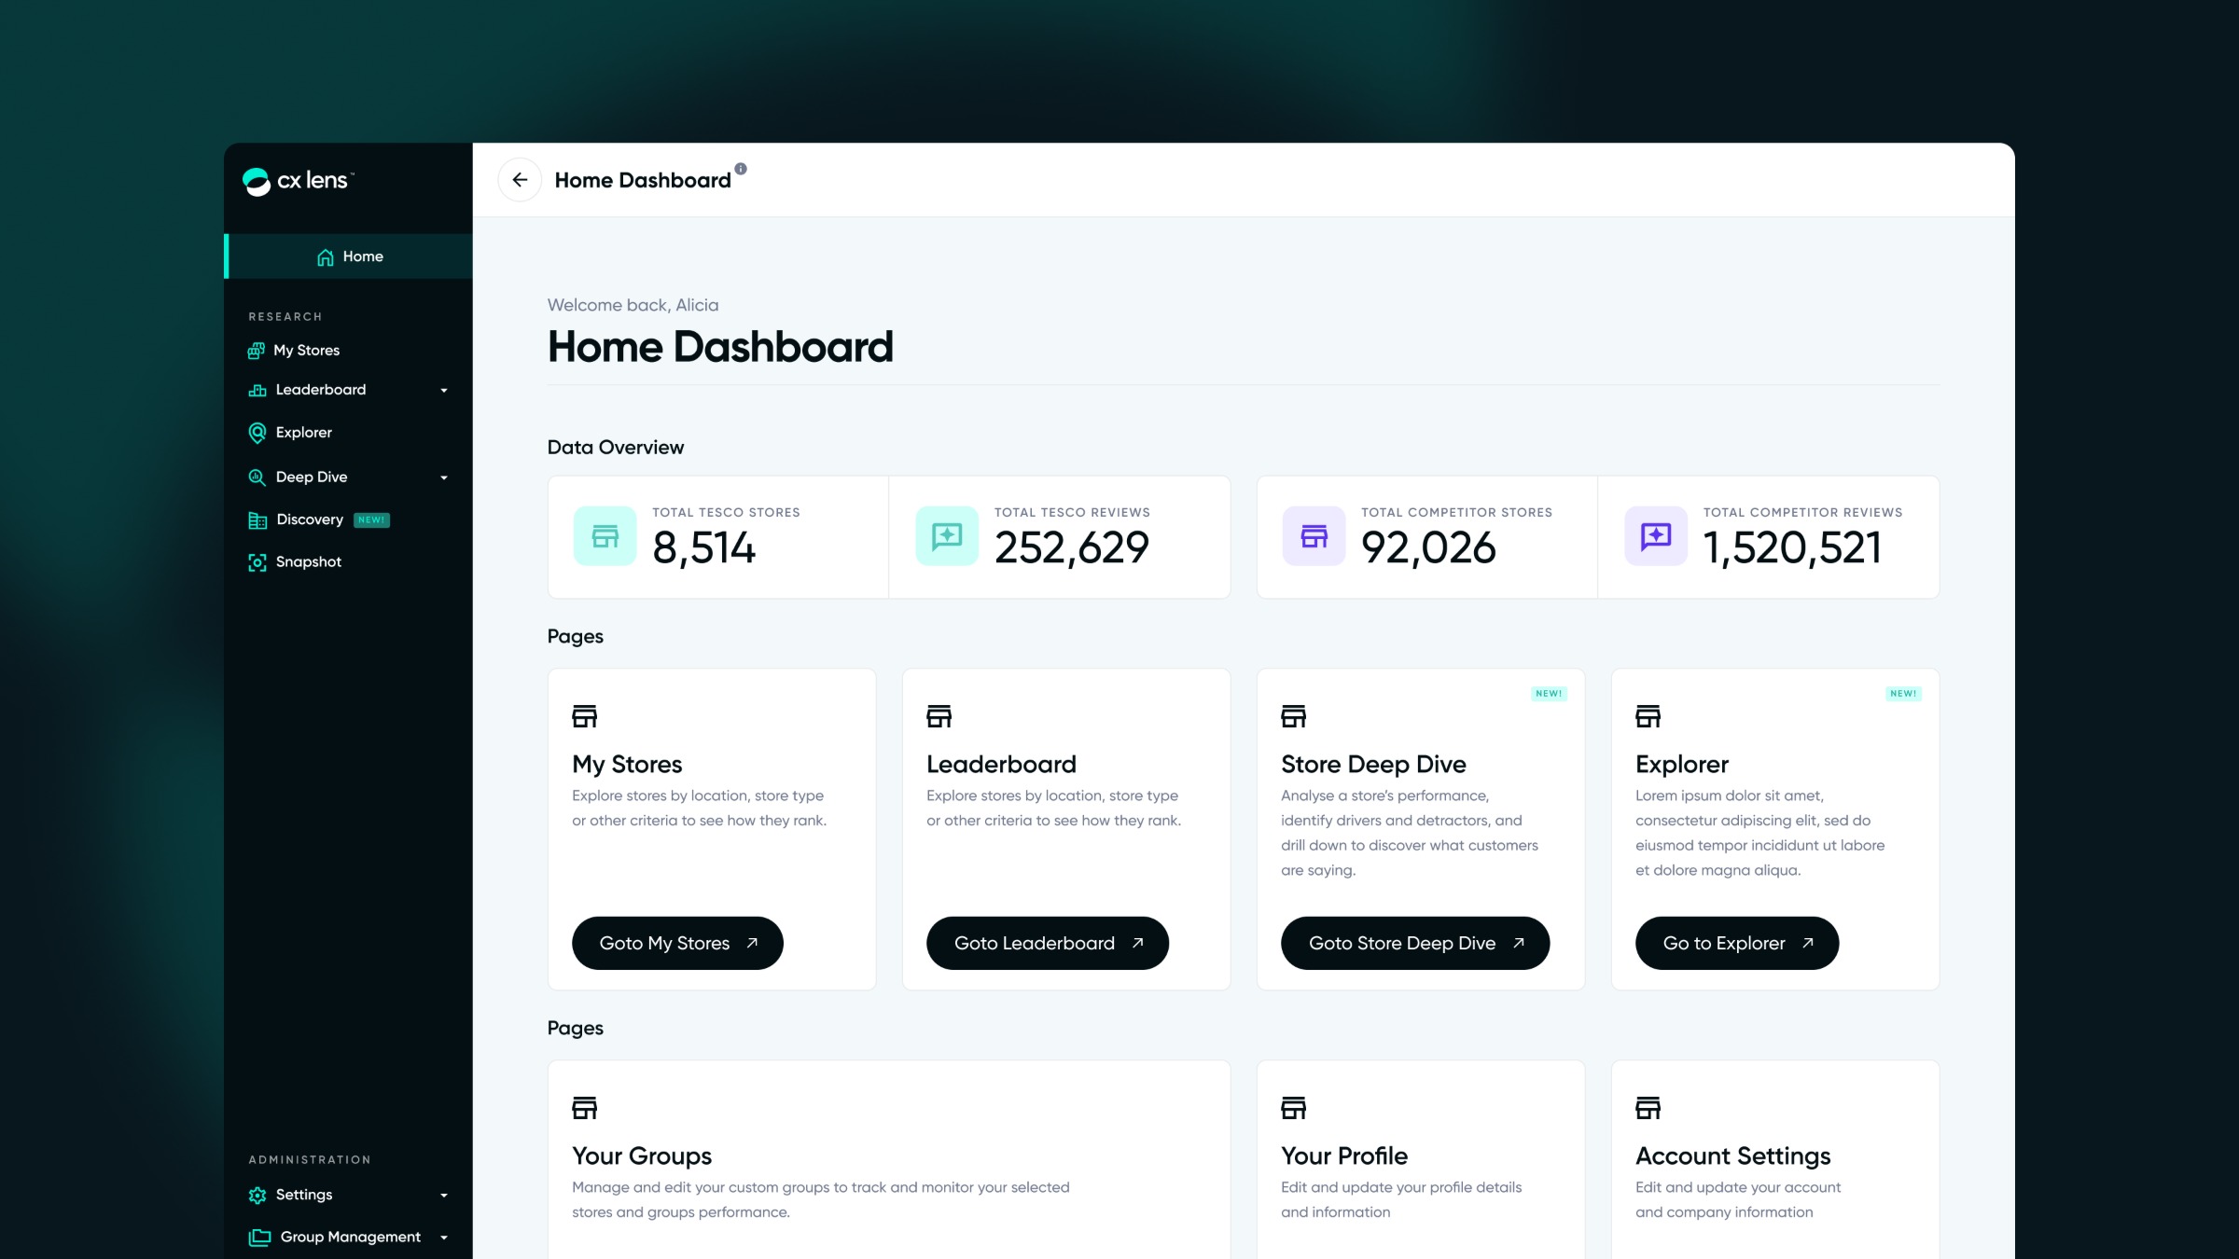
Task: Expand the Leaderboard sidebar dropdown arrow
Action: 444,391
